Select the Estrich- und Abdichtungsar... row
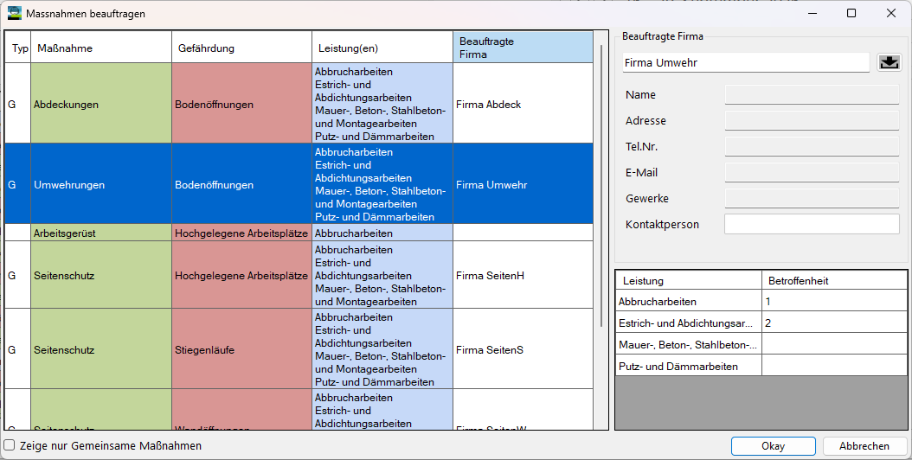 tap(689, 323)
